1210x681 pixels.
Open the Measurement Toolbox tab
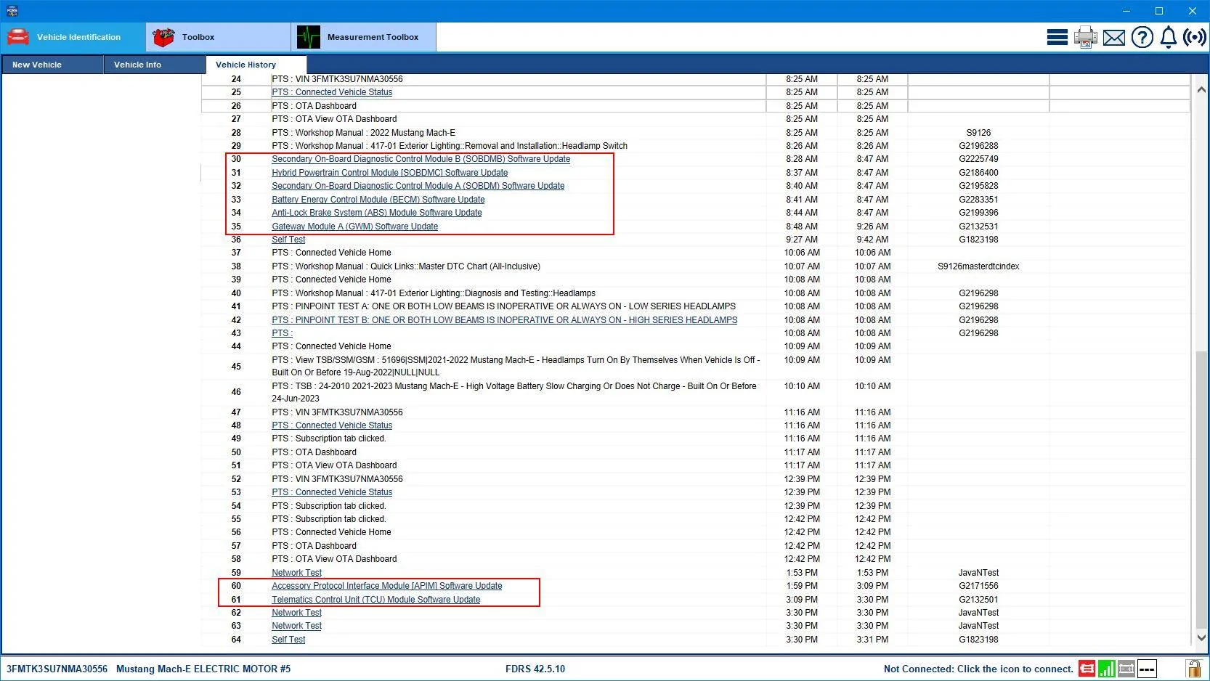click(x=363, y=37)
